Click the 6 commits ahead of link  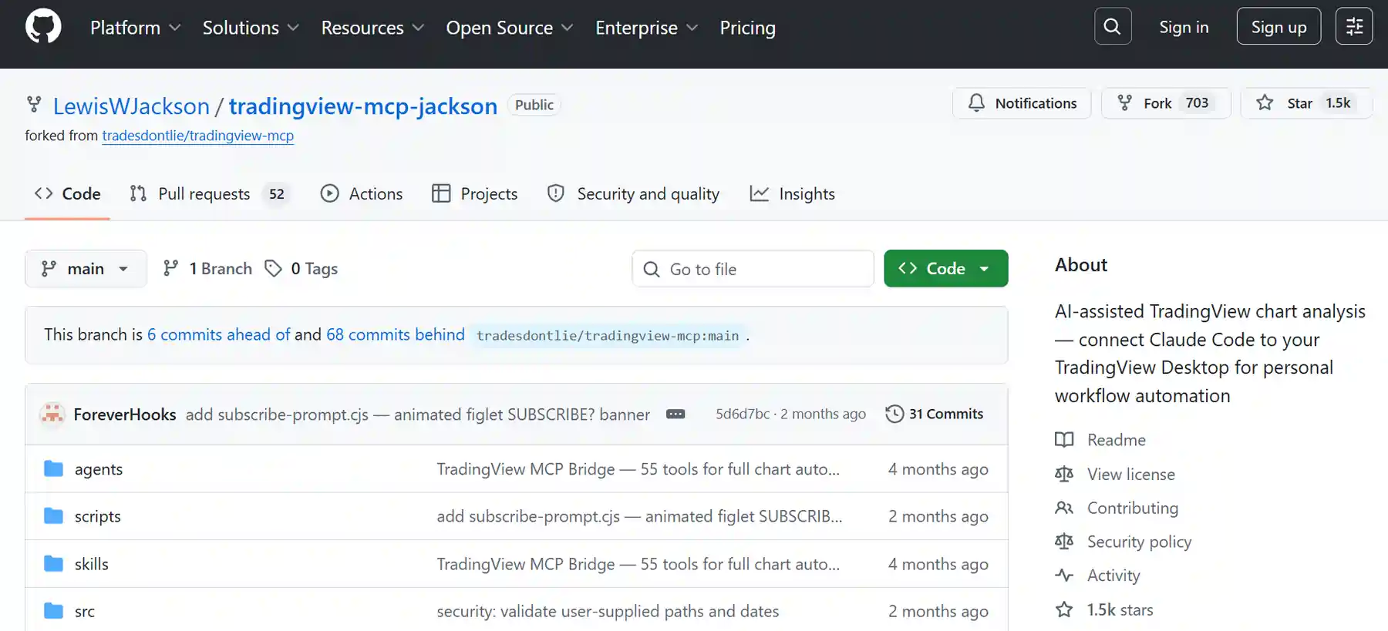coord(218,334)
